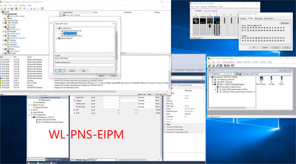
Task: Click Help in Select OPC Server dialog
Action: [84, 71]
